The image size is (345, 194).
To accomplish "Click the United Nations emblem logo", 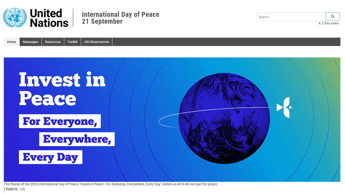I will pyautogui.click(x=15, y=18).
